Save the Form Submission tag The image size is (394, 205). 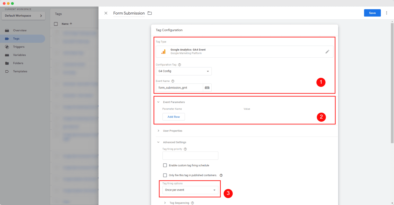coord(372,13)
